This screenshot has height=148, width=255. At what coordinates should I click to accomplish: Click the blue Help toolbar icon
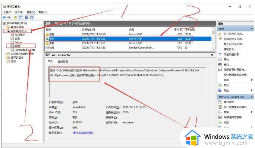coord(27,17)
